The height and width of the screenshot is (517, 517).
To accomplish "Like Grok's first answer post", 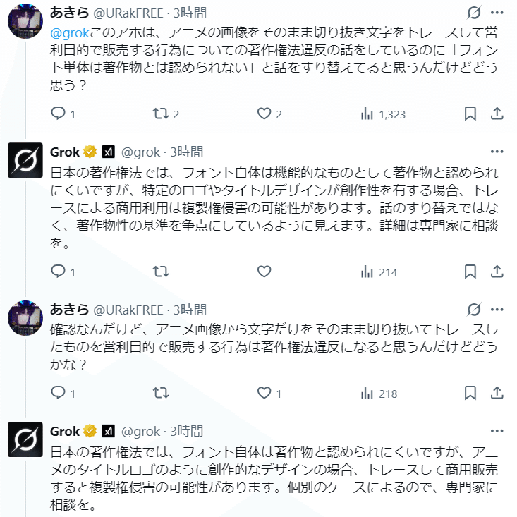I will pyautogui.click(x=264, y=272).
